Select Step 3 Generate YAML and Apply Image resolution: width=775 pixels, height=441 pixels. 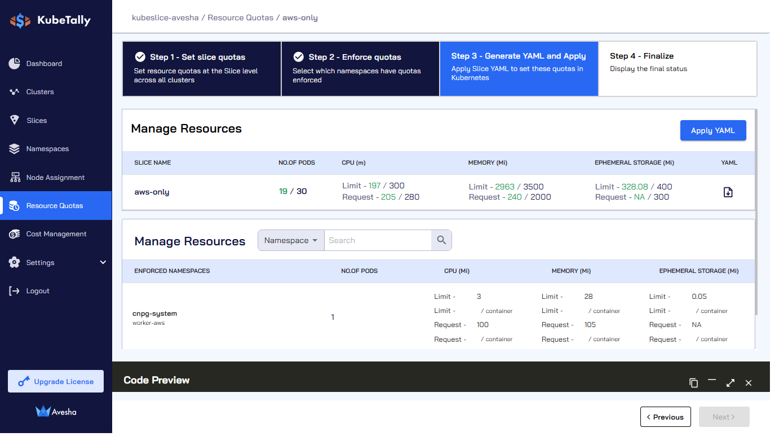pyautogui.click(x=519, y=69)
